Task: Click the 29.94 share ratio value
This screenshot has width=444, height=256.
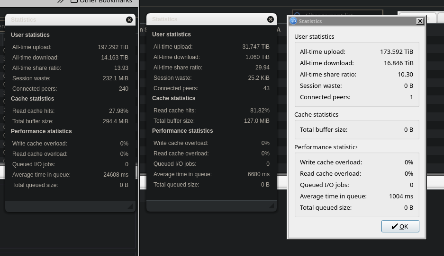Action: tap(263, 68)
